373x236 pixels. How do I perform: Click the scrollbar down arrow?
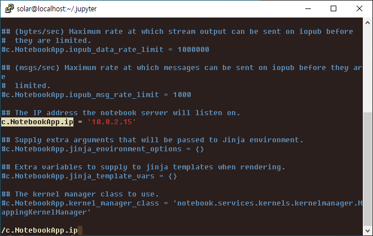click(x=367, y=230)
